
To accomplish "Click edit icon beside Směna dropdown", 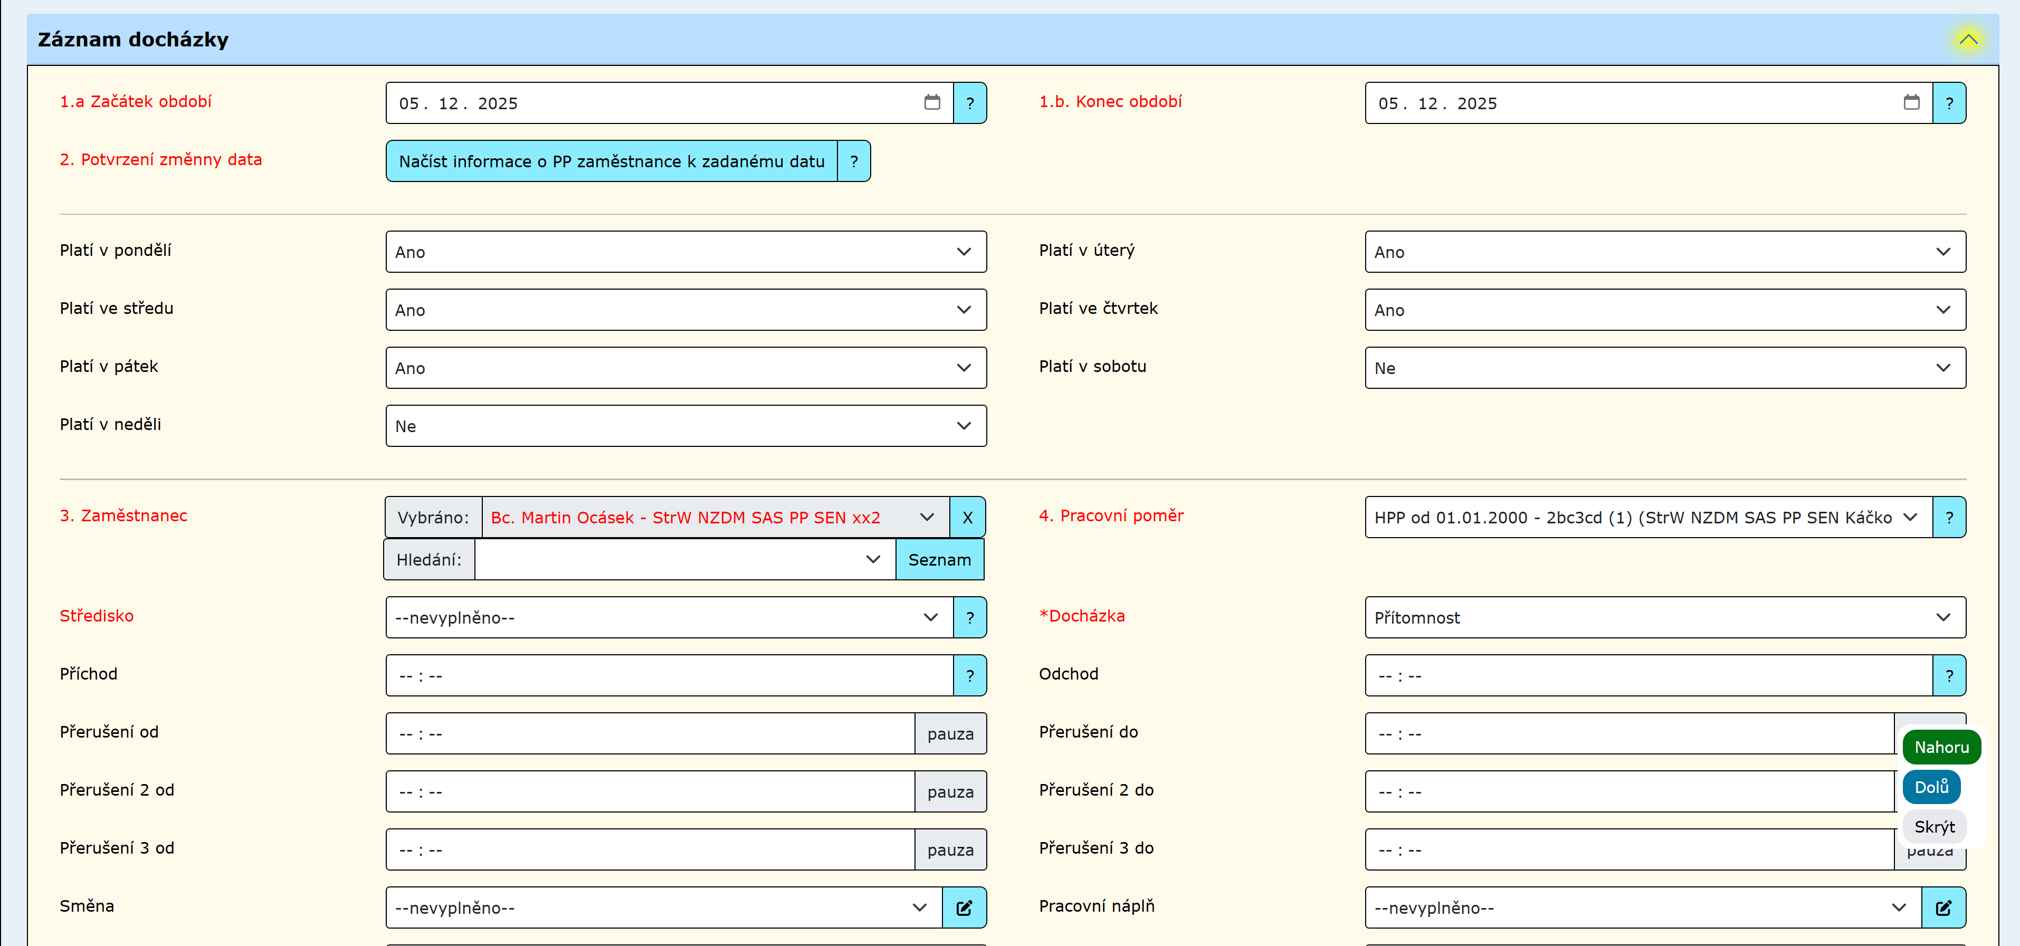I will pyautogui.click(x=964, y=907).
